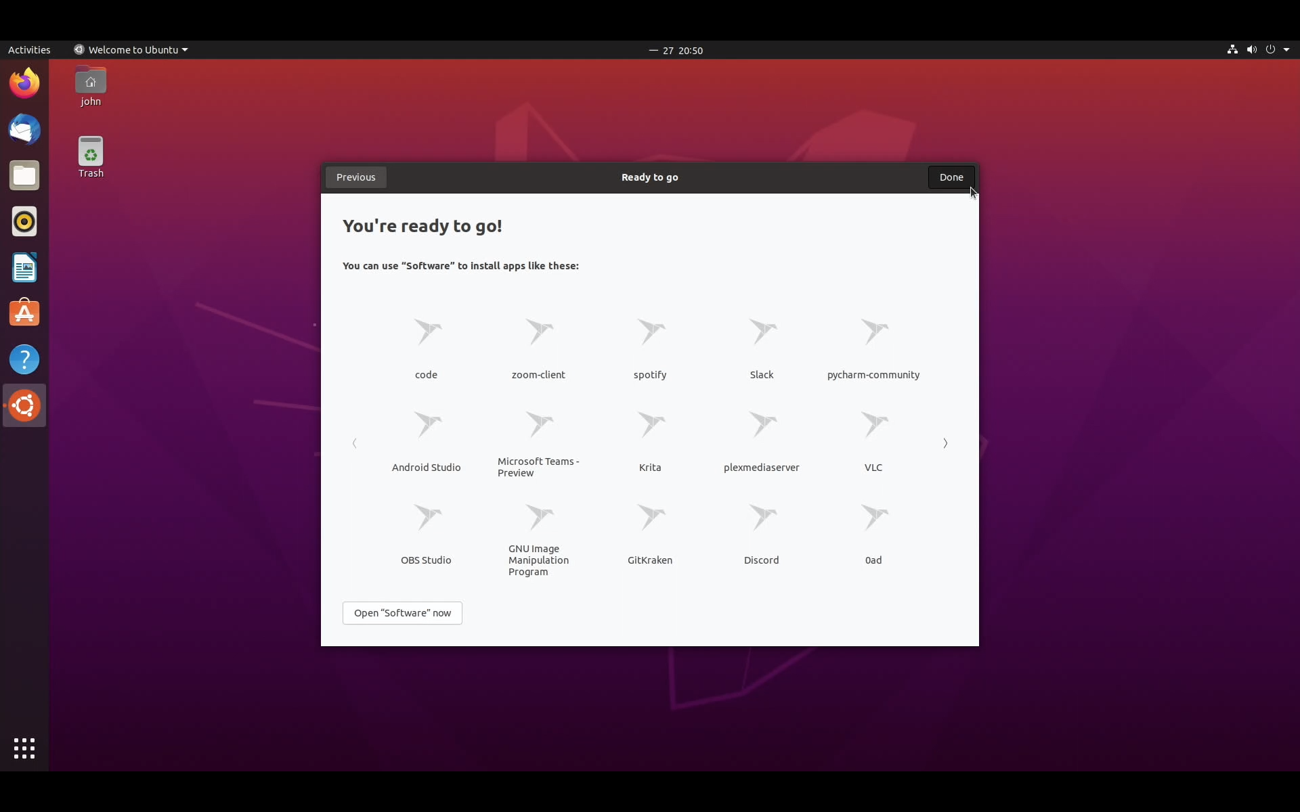Click the Krita app icon
This screenshot has height=812, width=1300.
(x=650, y=424)
